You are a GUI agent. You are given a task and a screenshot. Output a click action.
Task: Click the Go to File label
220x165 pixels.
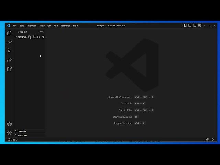(126, 103)
